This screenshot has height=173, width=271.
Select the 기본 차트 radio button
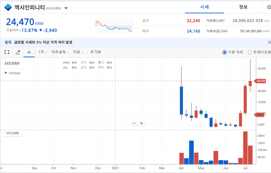click(x=224, y=52)
